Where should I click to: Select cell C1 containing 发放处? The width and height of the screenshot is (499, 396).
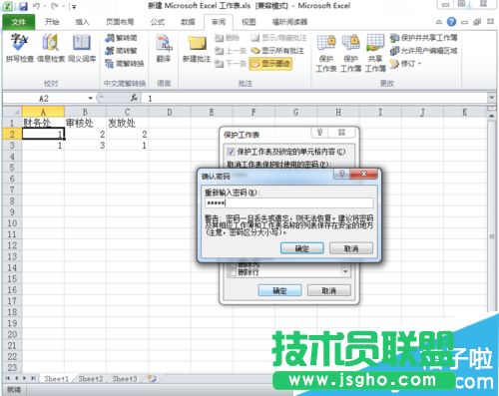pyautogui.click(x=127, y=123)
